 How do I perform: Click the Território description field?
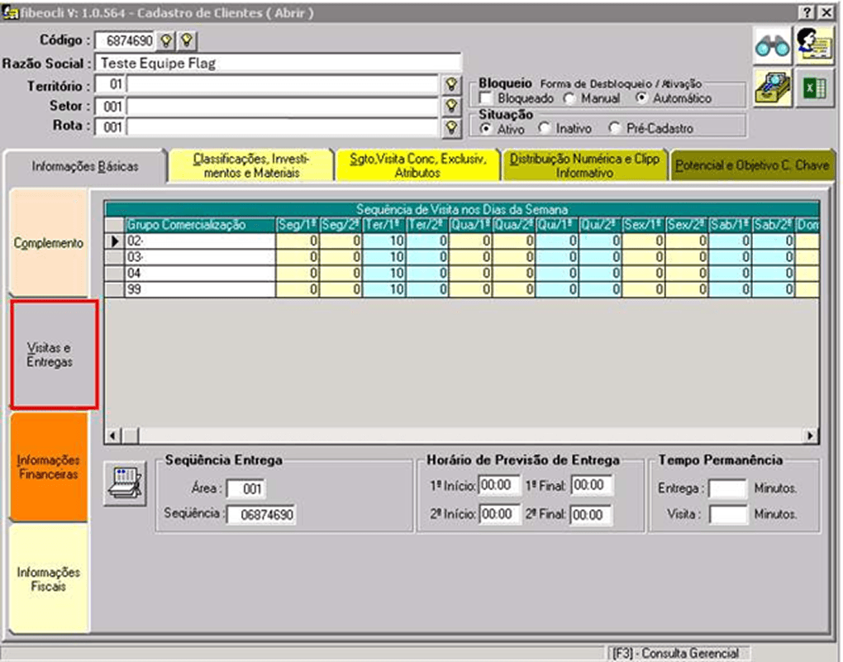(283, 84)
